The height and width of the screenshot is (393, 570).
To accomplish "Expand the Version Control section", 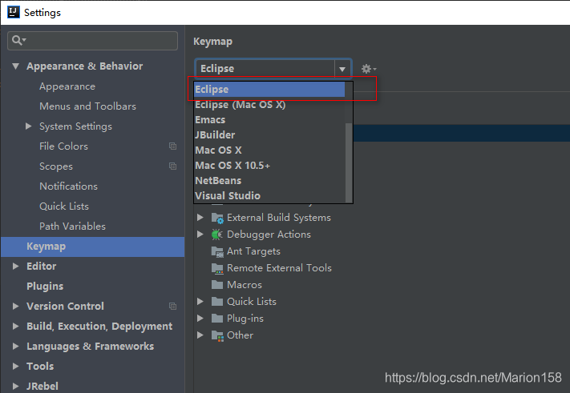I will click(x=15, y=306).
